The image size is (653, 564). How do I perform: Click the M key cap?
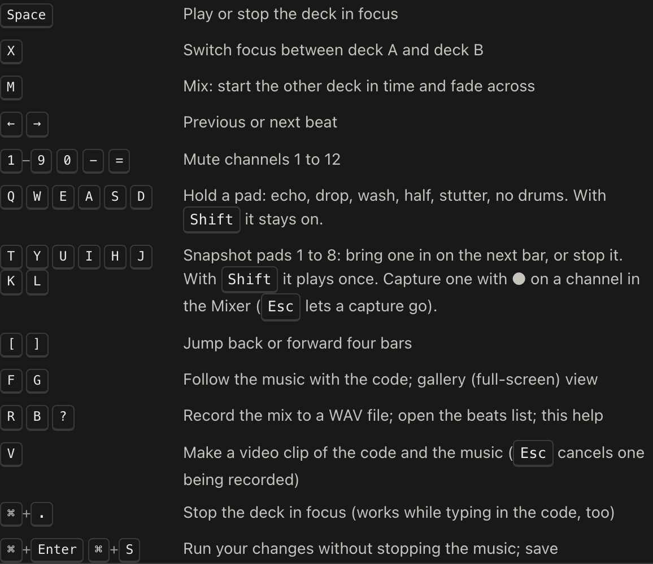(11, 87)
